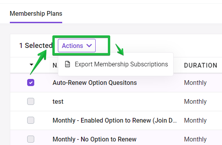
Task: Click Monthly duration in Auto-Renew Option row
Action: 195,83
